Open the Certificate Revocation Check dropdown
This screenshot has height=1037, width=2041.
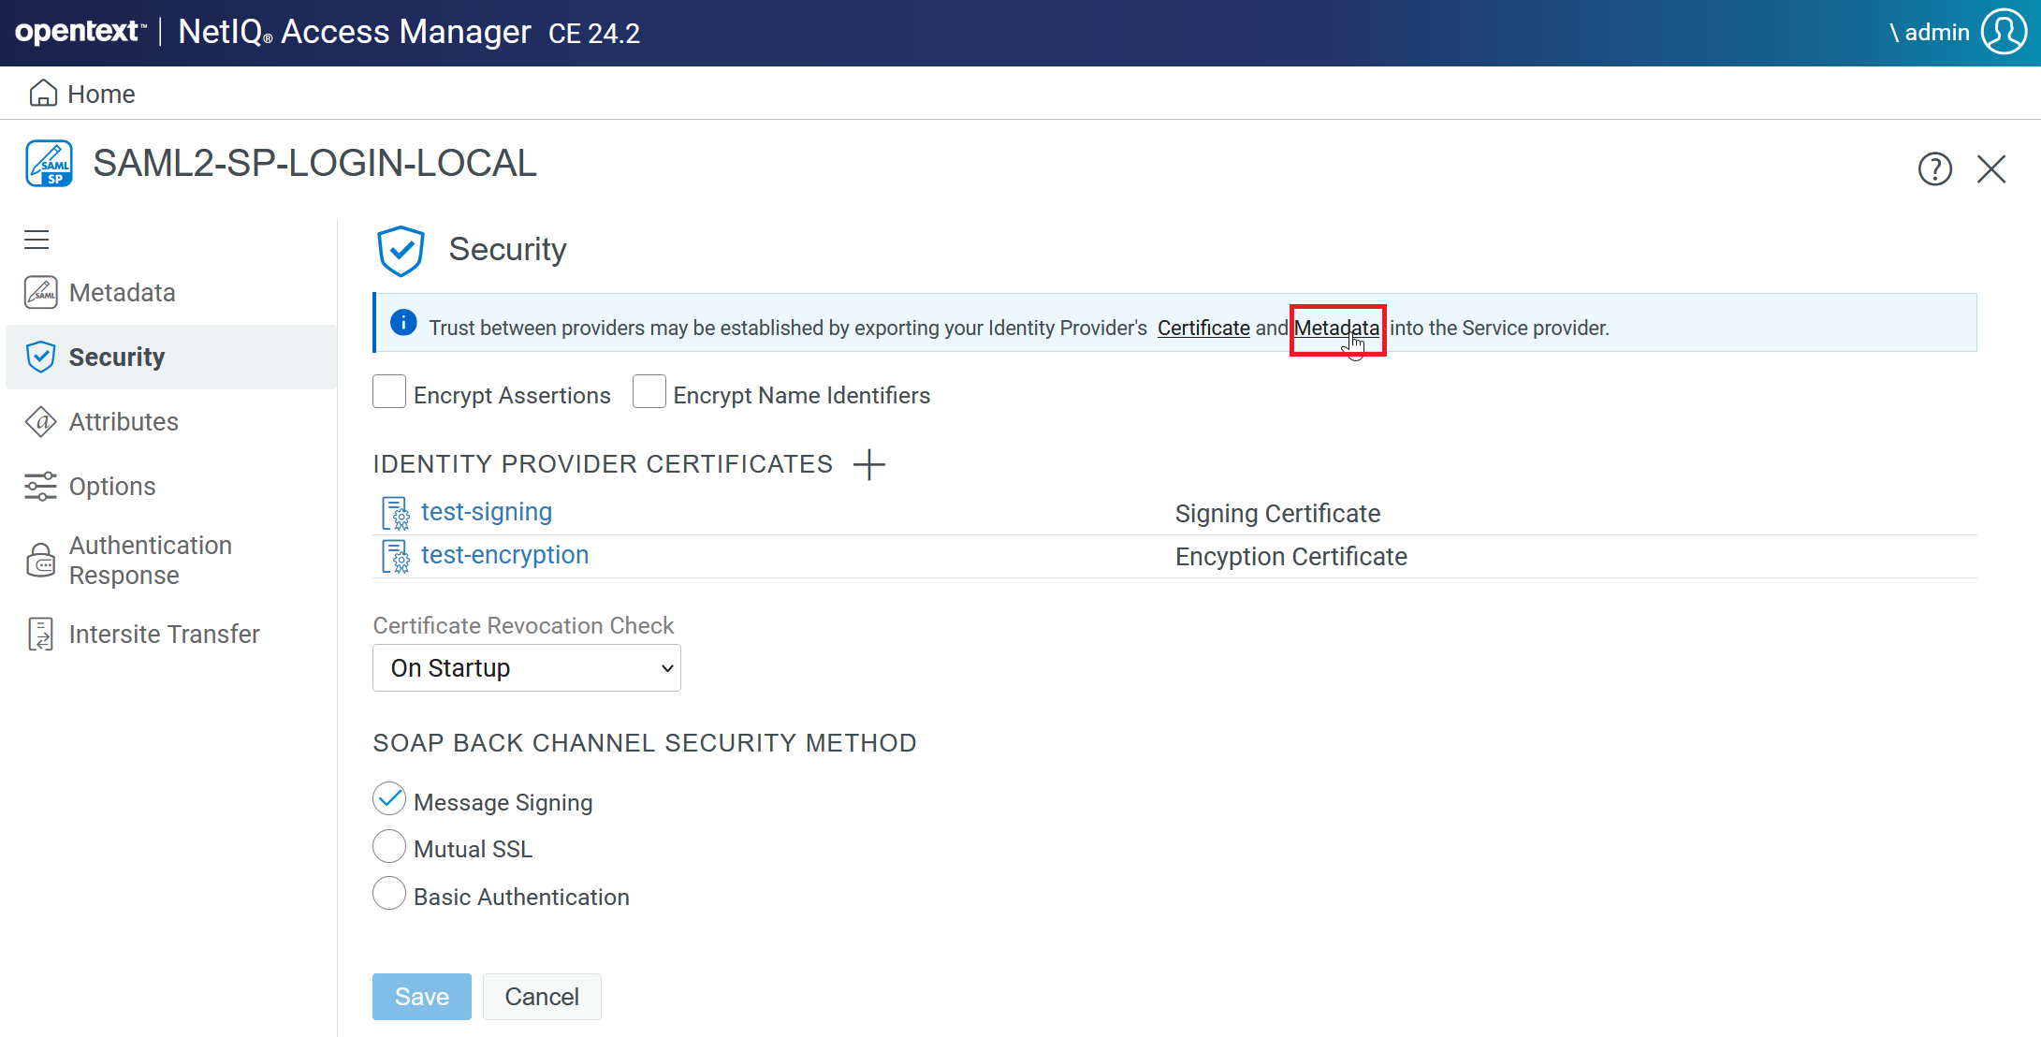point(526,667)
